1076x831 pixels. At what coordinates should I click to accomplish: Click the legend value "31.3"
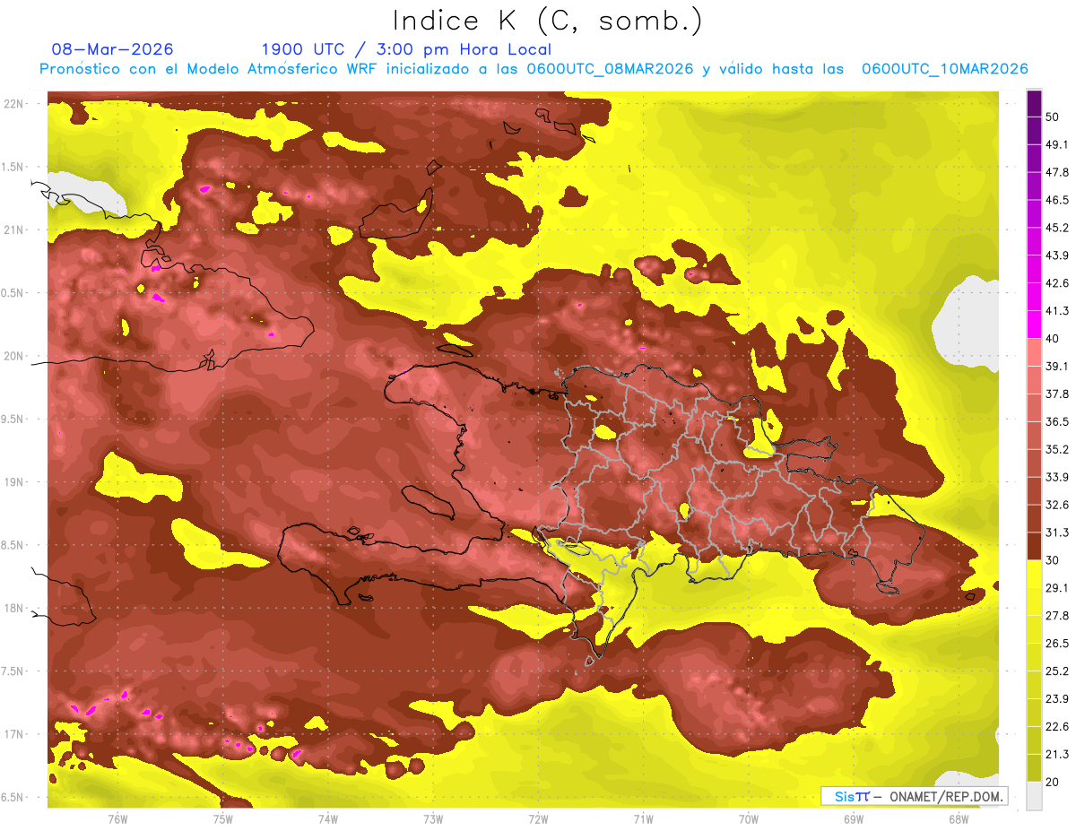click(x=1057, y=532)
